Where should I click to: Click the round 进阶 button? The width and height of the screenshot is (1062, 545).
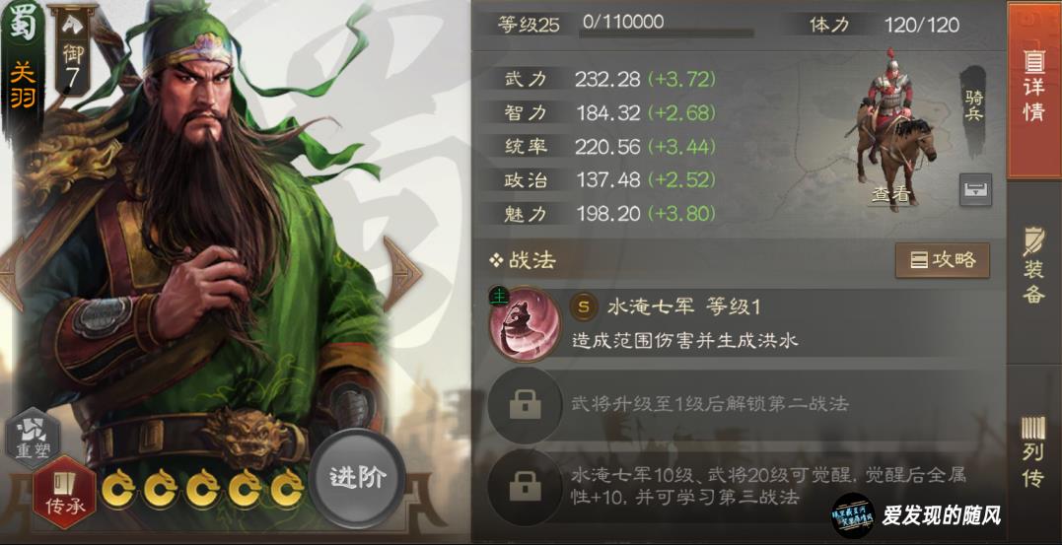pos(358,478)
